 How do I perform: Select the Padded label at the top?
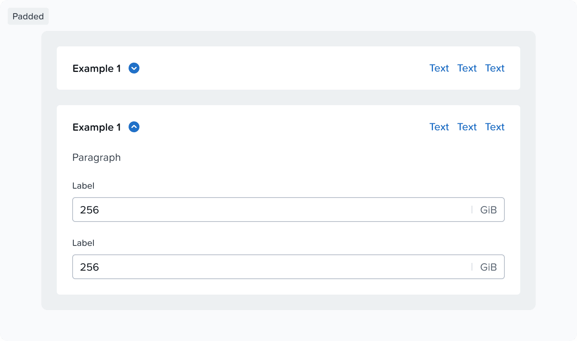pos(28,16)
